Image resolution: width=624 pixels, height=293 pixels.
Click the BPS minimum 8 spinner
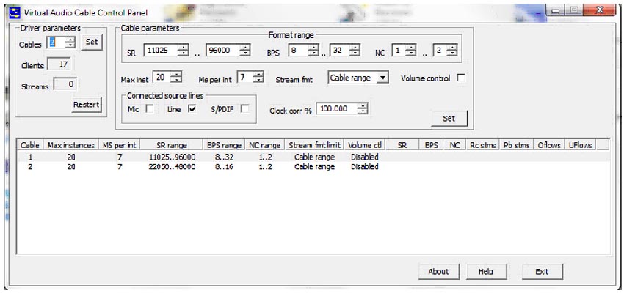313,51
